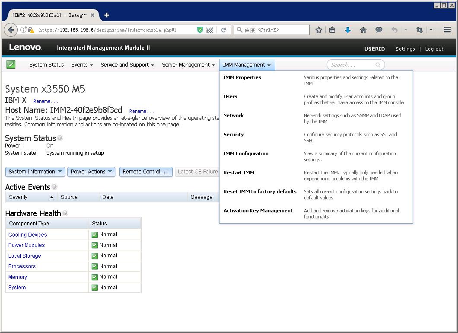Click the Remote Control button

click(x=146, y=172)
